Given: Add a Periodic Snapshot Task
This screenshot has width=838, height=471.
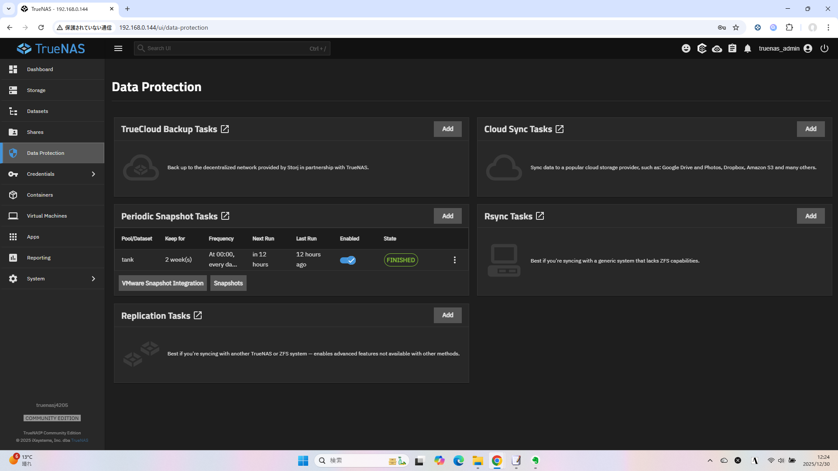Looking at the screenshot, I should 447,216.
